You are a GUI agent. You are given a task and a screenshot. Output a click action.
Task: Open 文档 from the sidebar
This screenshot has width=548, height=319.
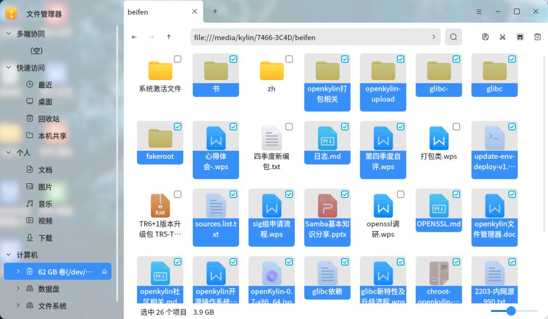[x=46, y=170]
